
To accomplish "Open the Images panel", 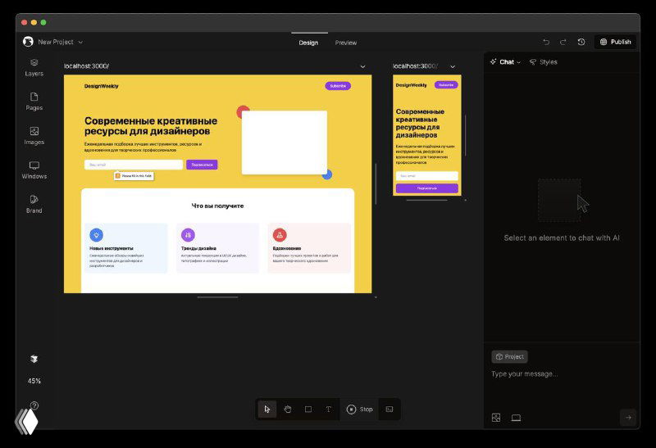I will (x=34, y=136).
